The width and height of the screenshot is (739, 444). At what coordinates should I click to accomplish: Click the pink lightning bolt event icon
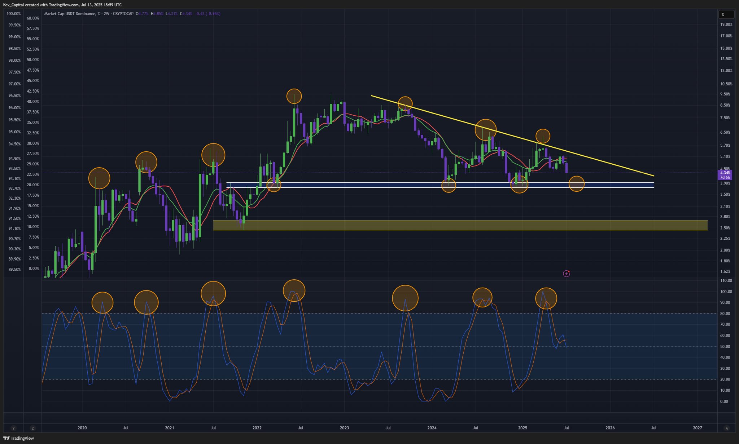(x=567, y=274)
